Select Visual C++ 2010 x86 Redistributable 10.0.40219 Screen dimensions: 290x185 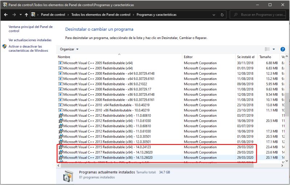coord(171,110)
